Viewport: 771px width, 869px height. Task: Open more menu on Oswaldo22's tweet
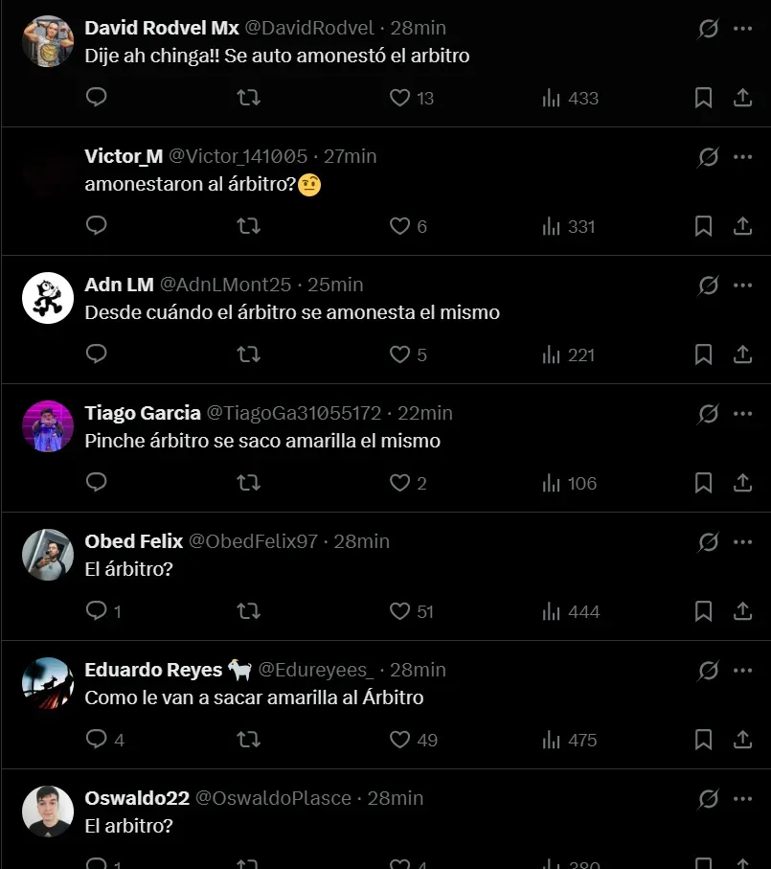point(743,799)
